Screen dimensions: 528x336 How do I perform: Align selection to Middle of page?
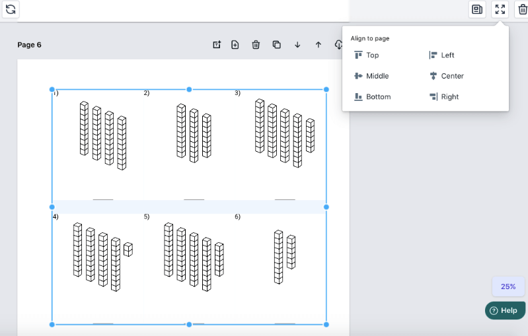(x=371, y=76)
